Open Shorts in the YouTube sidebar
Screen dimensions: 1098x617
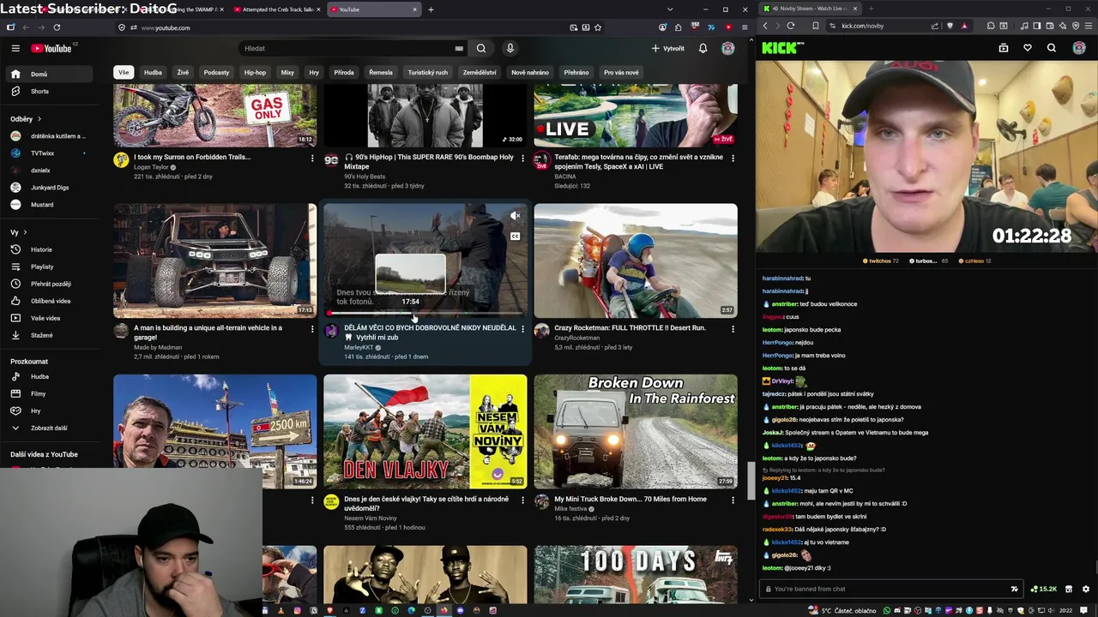(x=50, y=92)
